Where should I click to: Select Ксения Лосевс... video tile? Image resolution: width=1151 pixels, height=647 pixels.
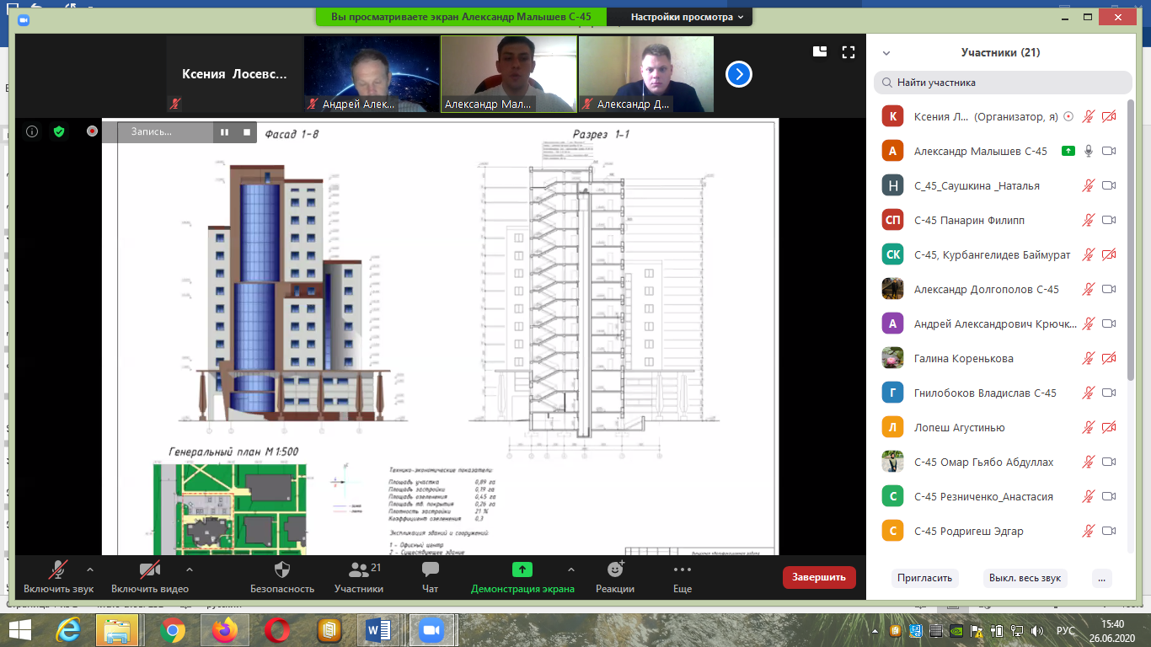click(234, 74)
